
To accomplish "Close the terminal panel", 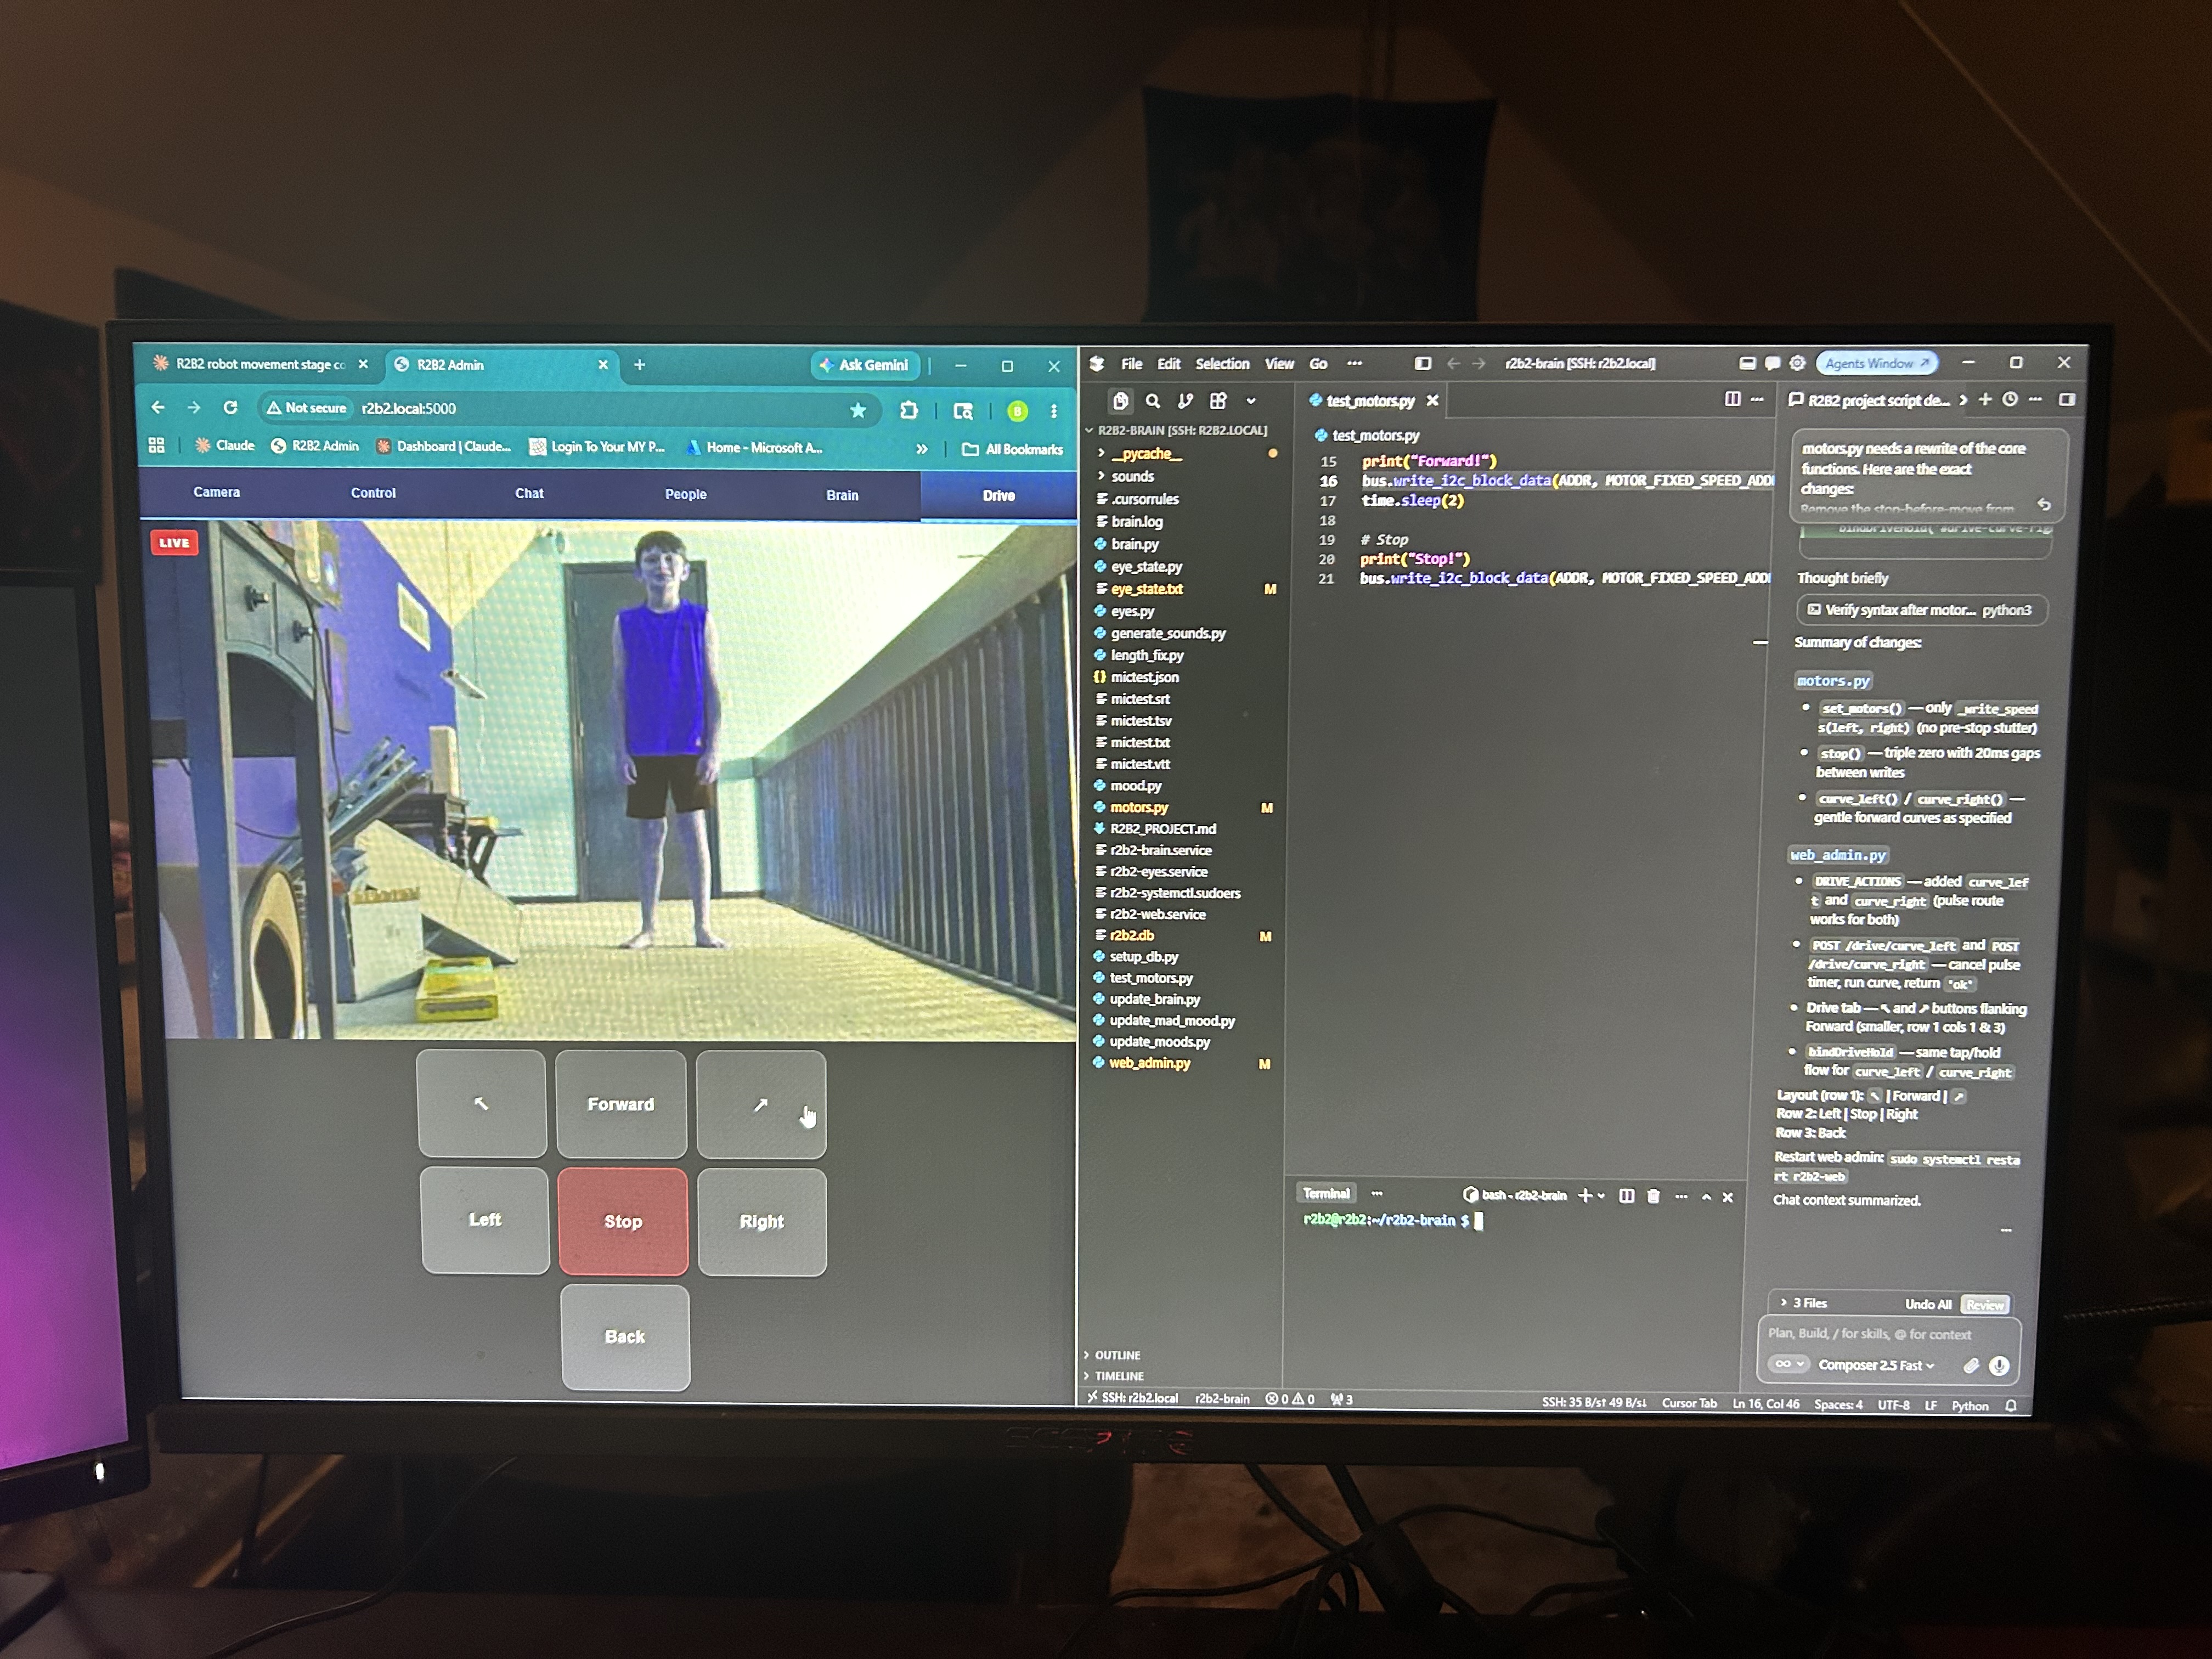I will click(1727, 1197).
